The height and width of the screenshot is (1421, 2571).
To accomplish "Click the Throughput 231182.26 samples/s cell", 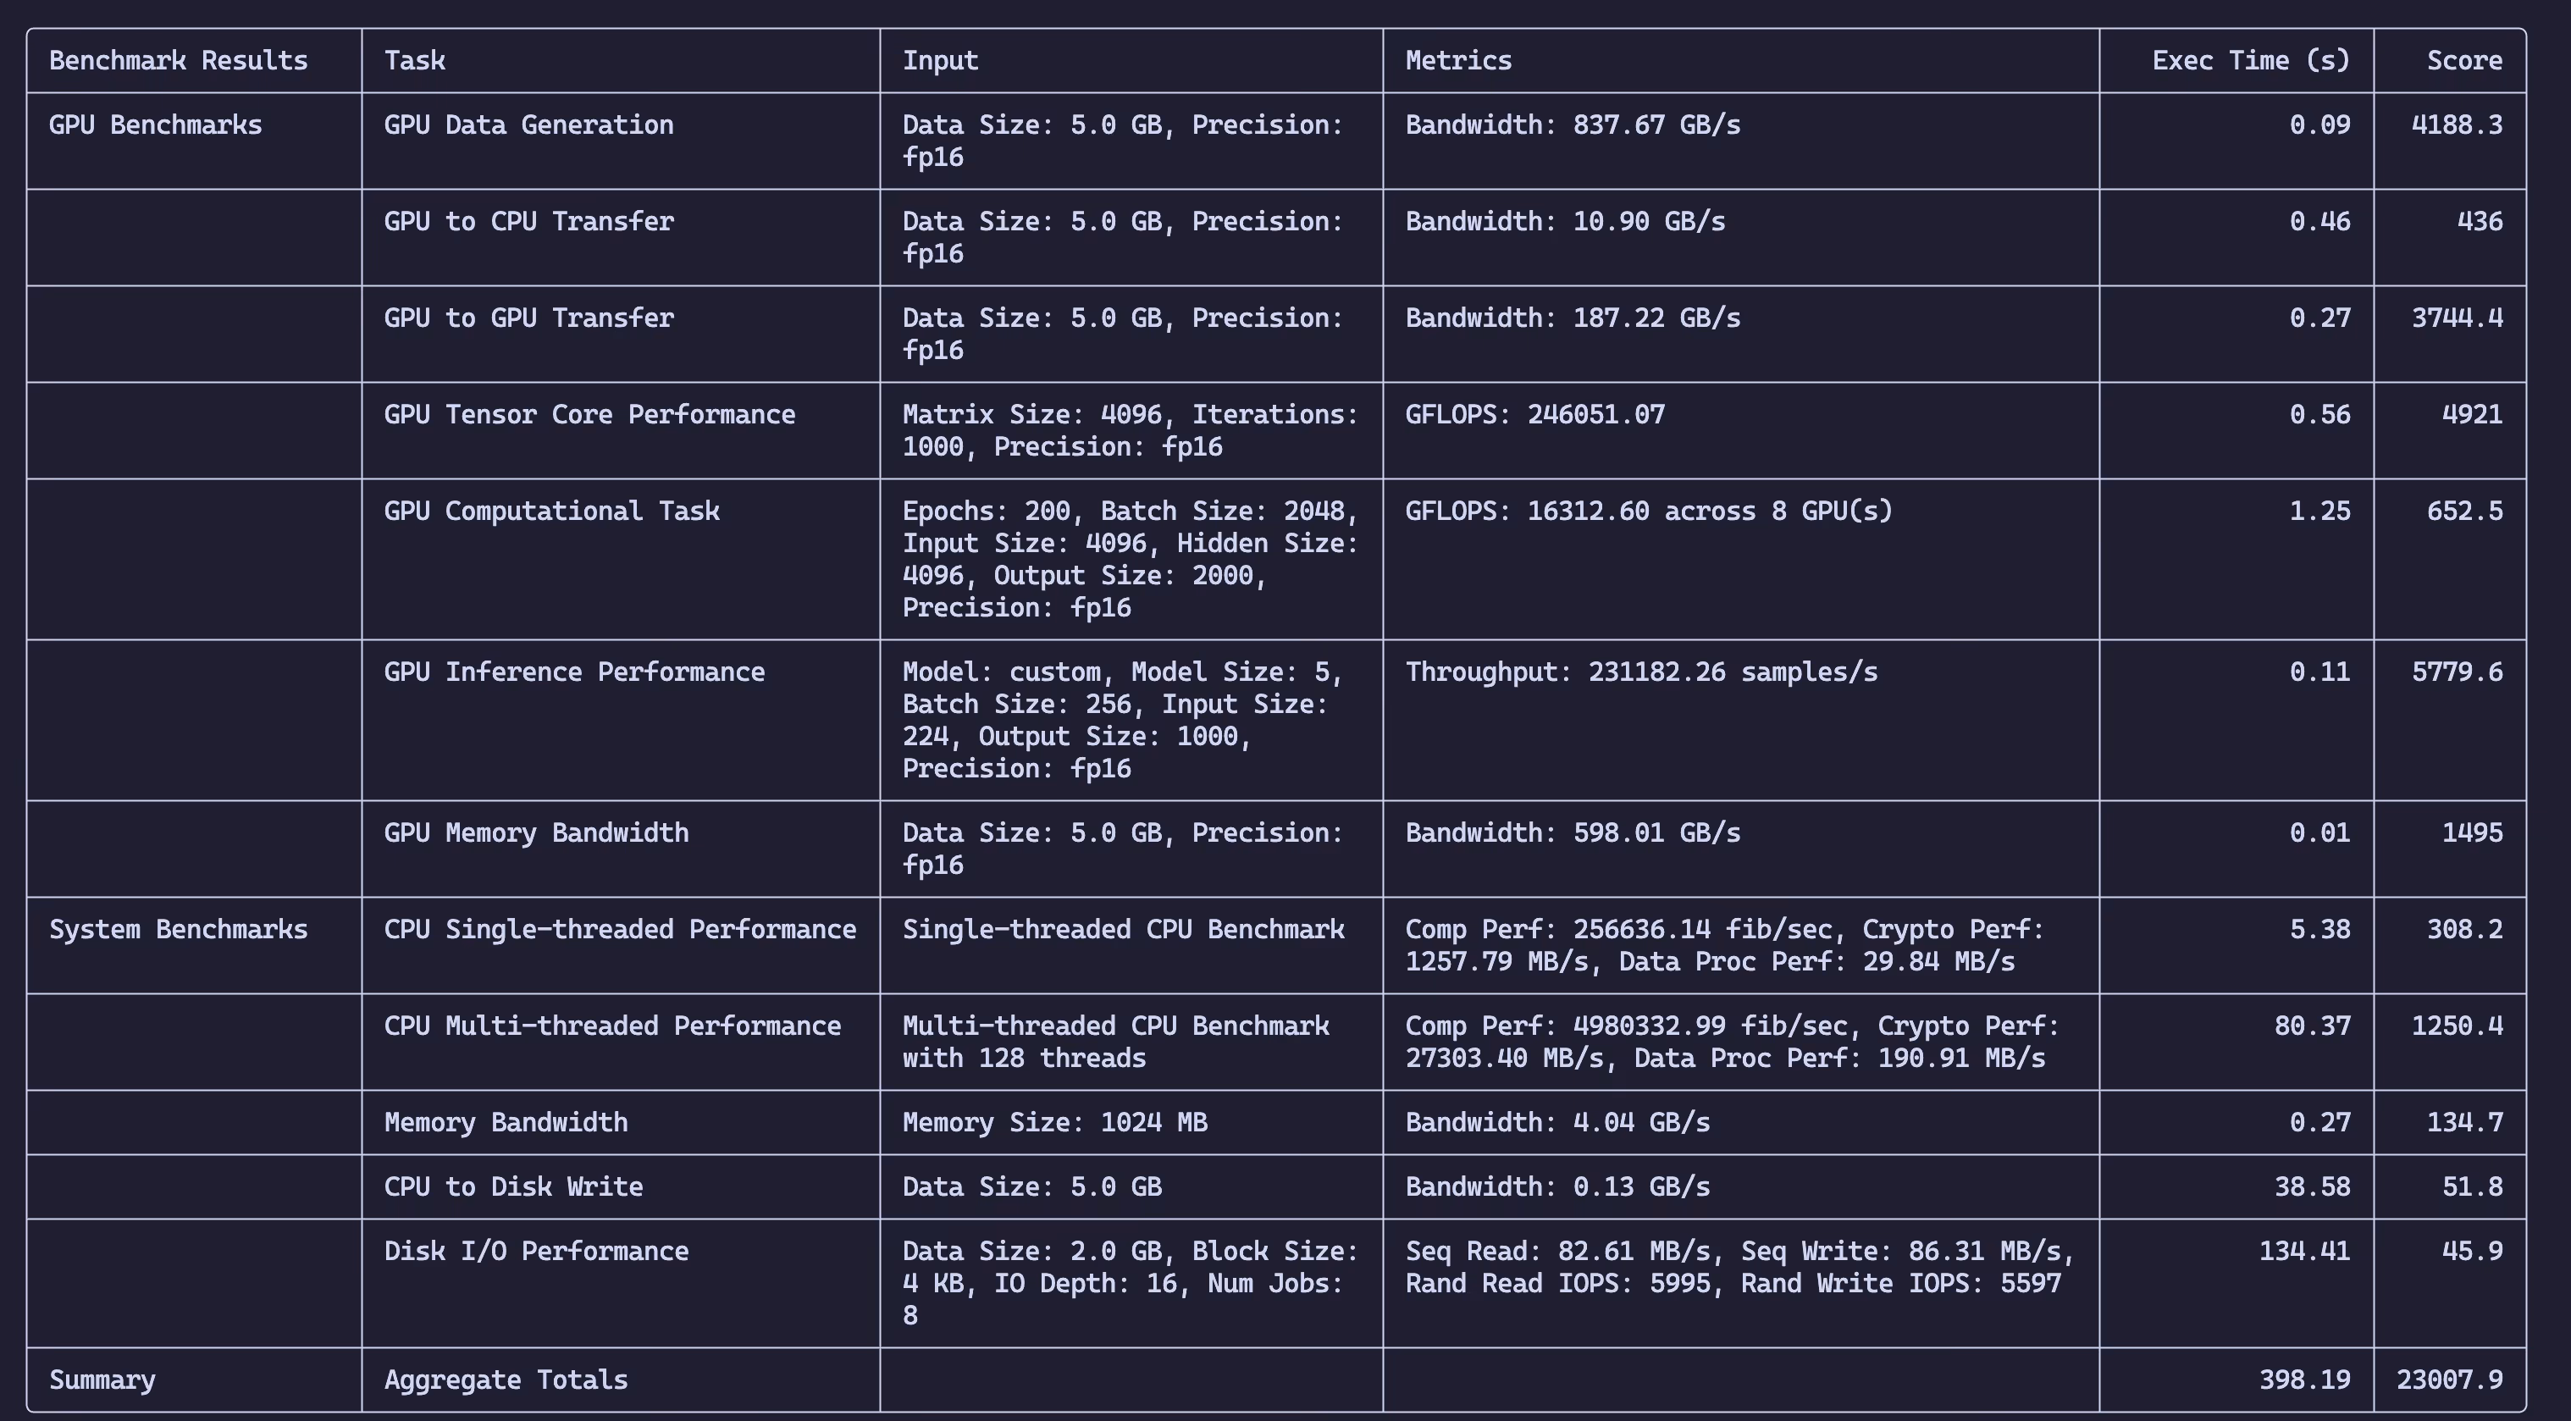I will pyautogui.click(x=1641, y=672).
